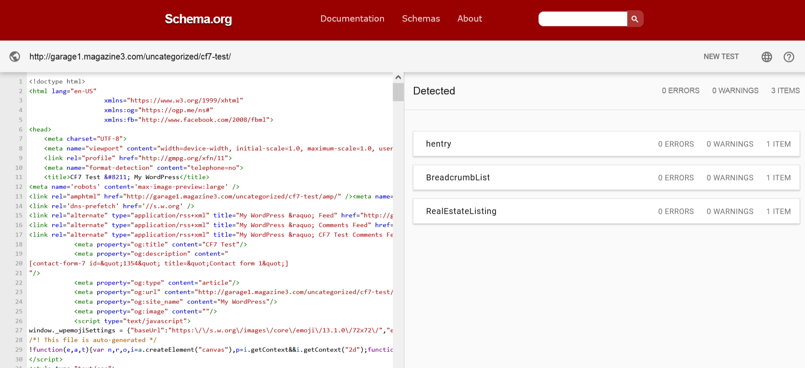This screenshot has width=805, height=368.
Task: Open the Documentation menu
Action: (x=352, y=19)
